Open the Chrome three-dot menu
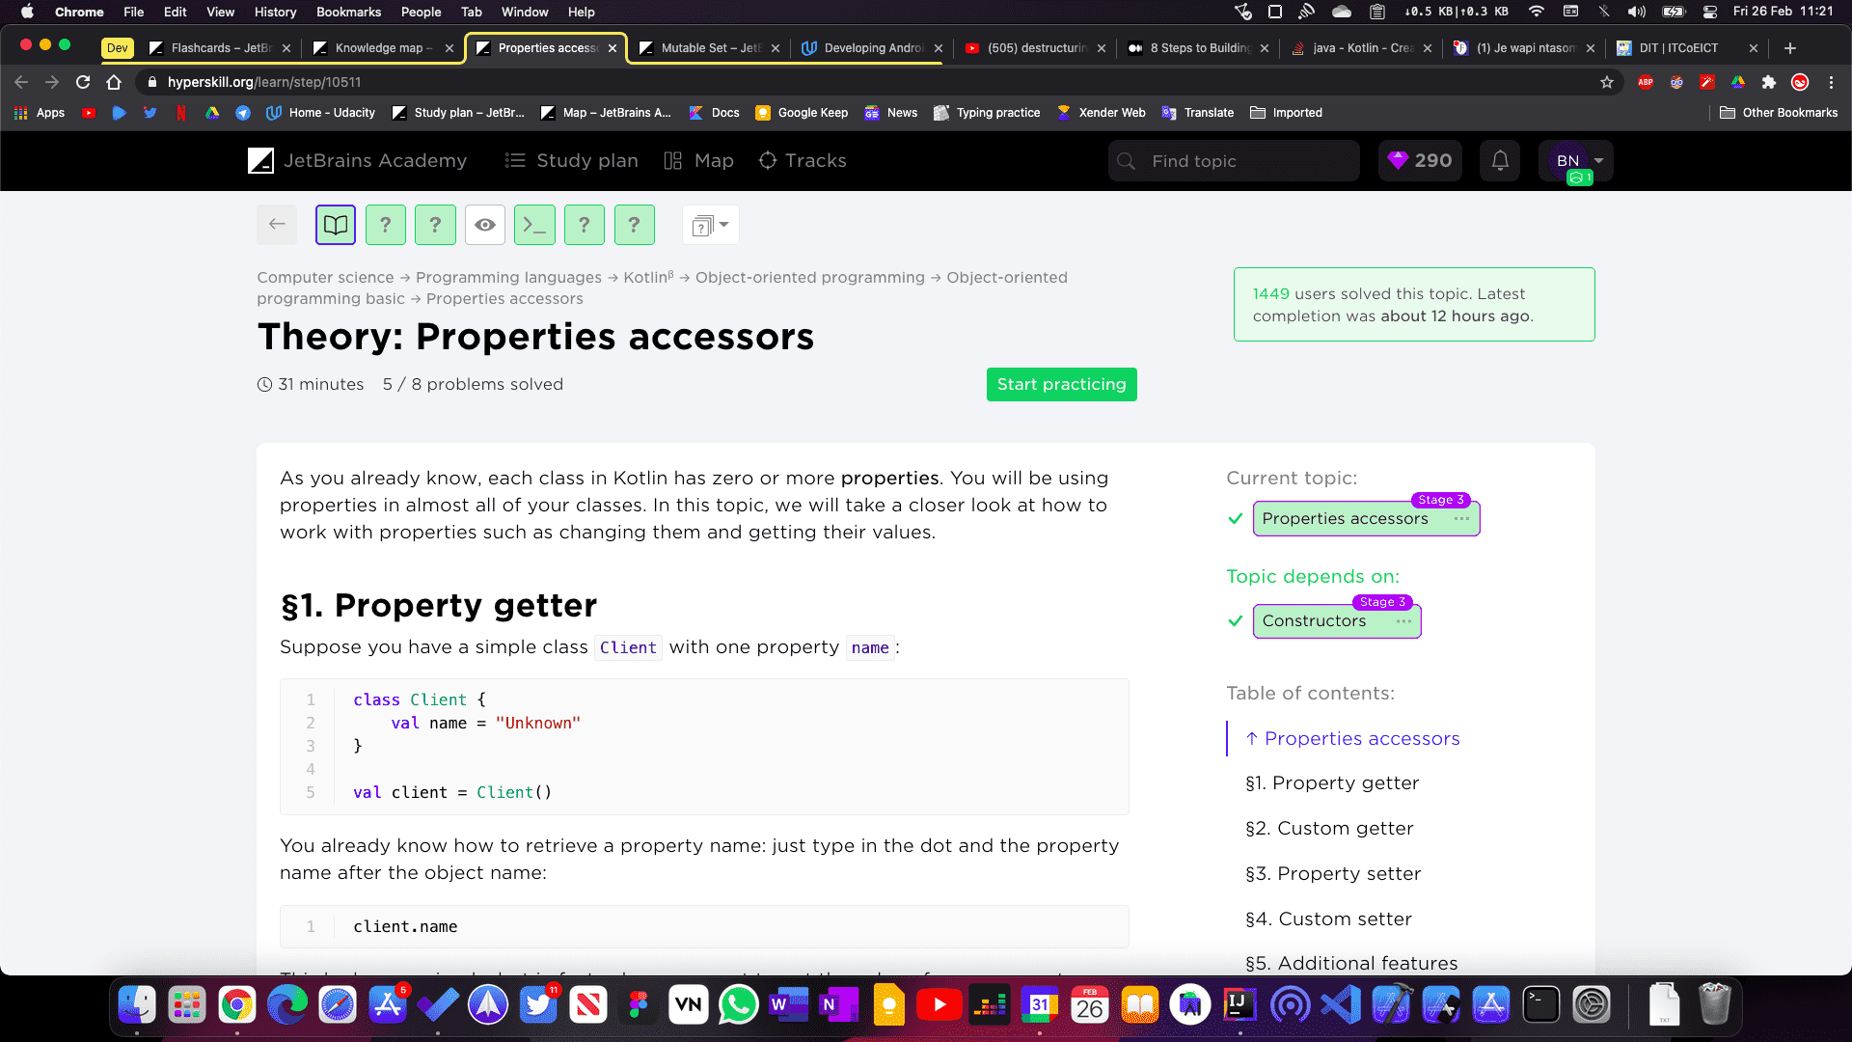Screen dimensions: 1852x1042 1831,82
